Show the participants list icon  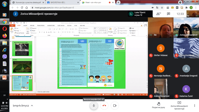pos(159,14)
